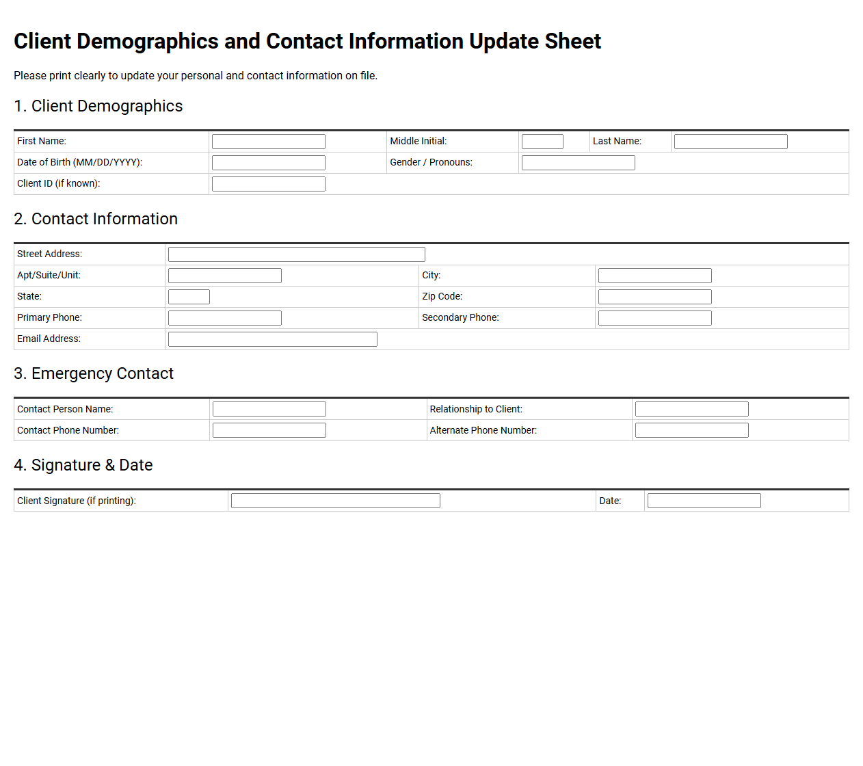863x766 pixels.
Task: Click the 'Date of Birth (MM/DD/YYYY):' label
Action: [80, 162]
